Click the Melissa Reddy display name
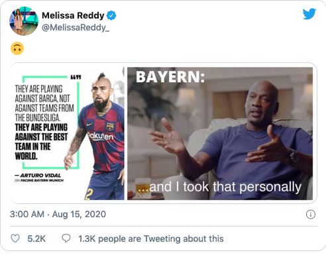Viewport: 326px width, 259px height. coord(73,15)
